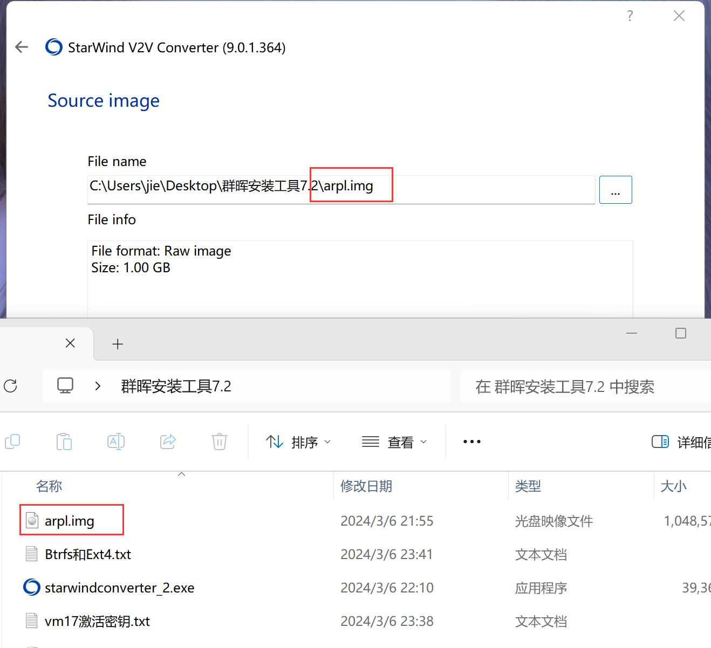Viewport: 711px width, 648px height.
Task: Click the Share icon in Explorer toolbar
Action: tap(168, 442)
